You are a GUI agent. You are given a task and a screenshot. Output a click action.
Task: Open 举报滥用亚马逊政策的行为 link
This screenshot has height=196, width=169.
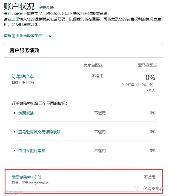click(27, 36)
